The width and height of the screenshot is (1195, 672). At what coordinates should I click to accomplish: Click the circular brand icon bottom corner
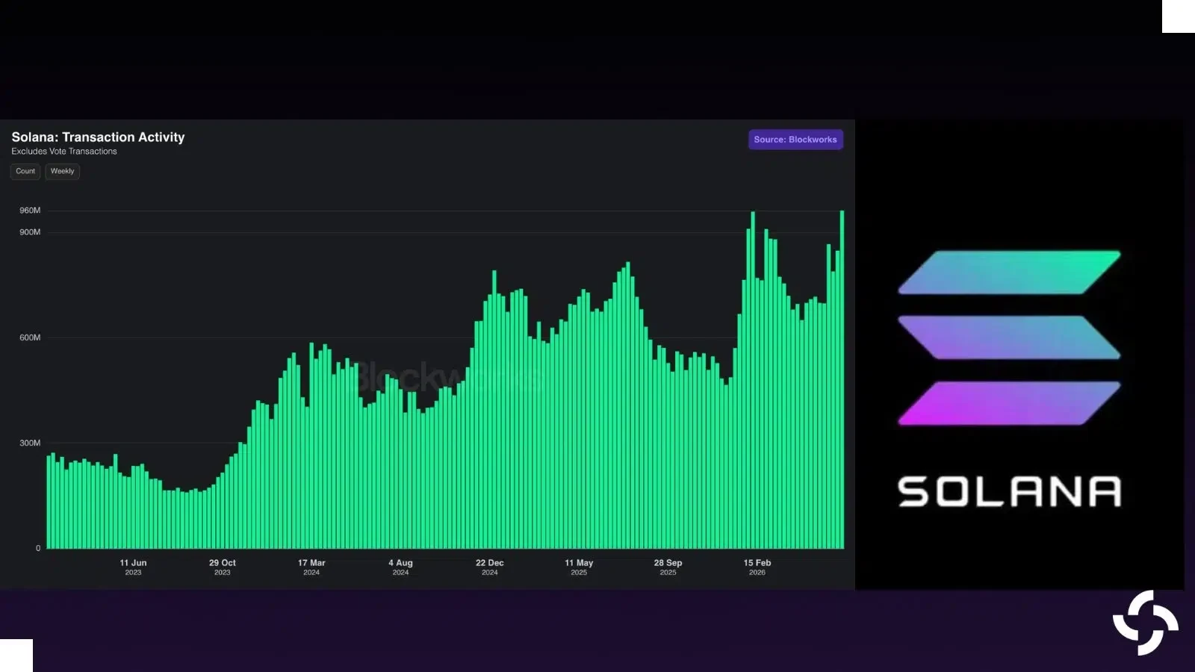pyautogui.click(x=1146, y=623)
